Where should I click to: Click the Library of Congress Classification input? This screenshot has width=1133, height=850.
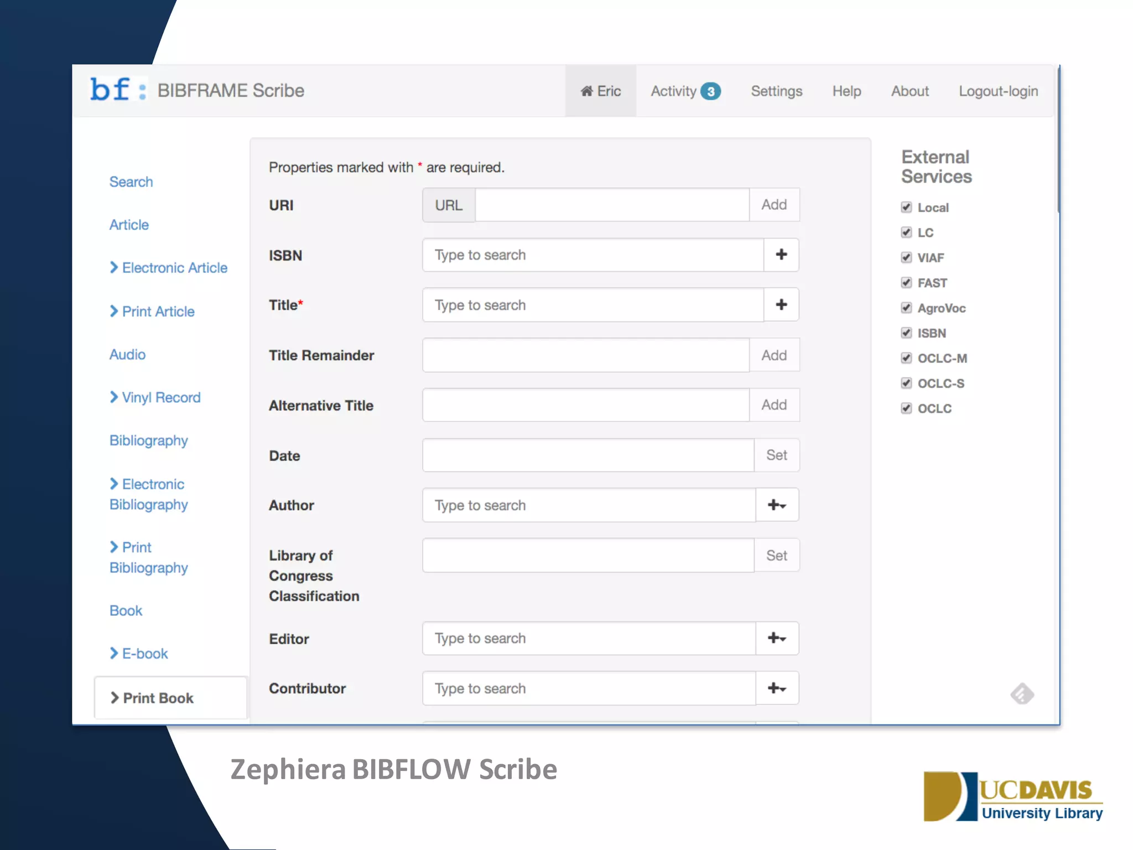click(x=588, y=555)
